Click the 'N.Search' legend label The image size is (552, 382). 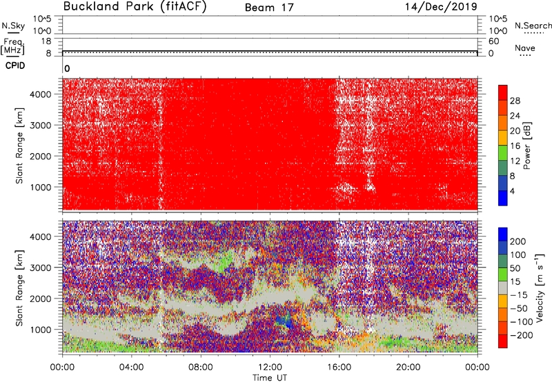coord(533,26)
